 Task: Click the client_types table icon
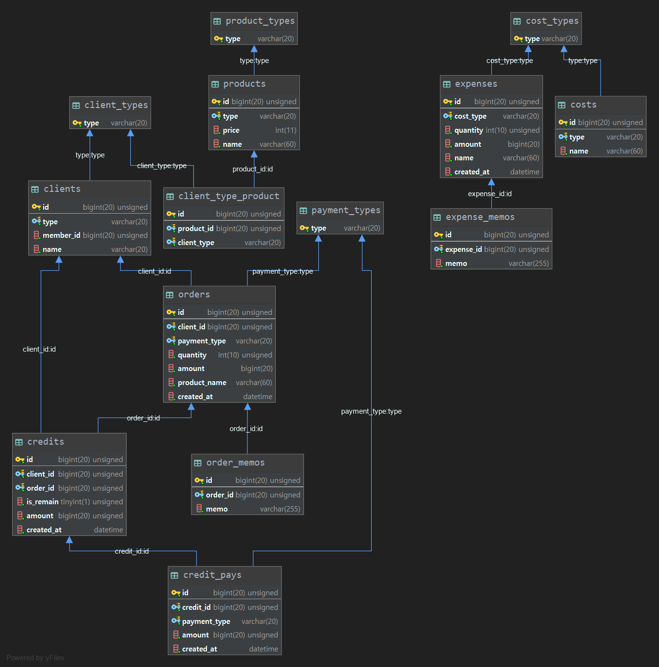[76, 106]
